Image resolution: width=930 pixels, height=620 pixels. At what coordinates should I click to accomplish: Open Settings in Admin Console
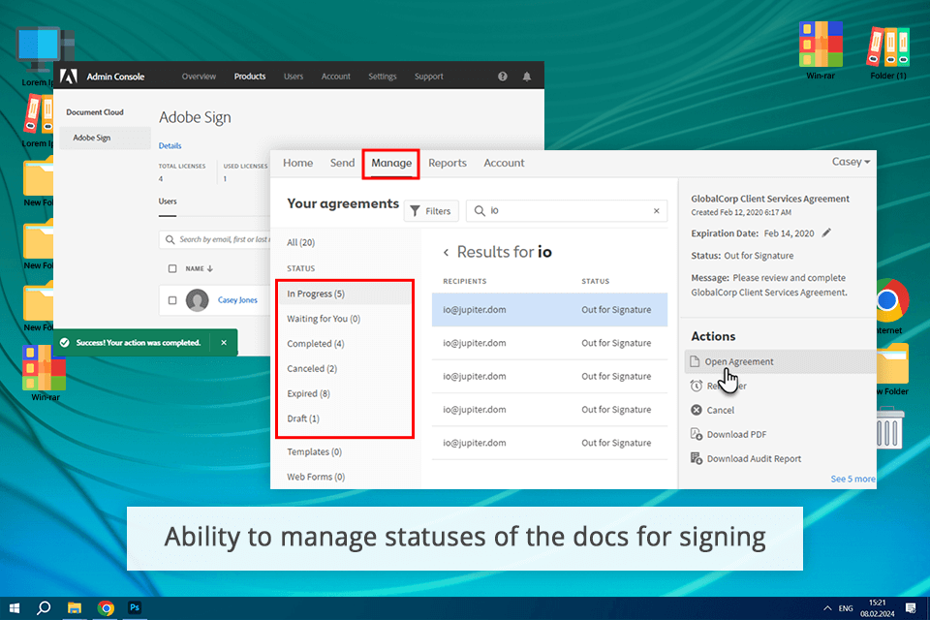click(382, 77)
